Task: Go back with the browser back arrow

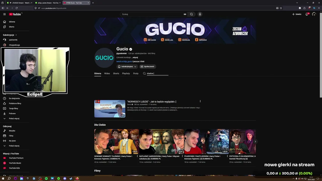Action: pyautogui.click(x=8, y=8)
